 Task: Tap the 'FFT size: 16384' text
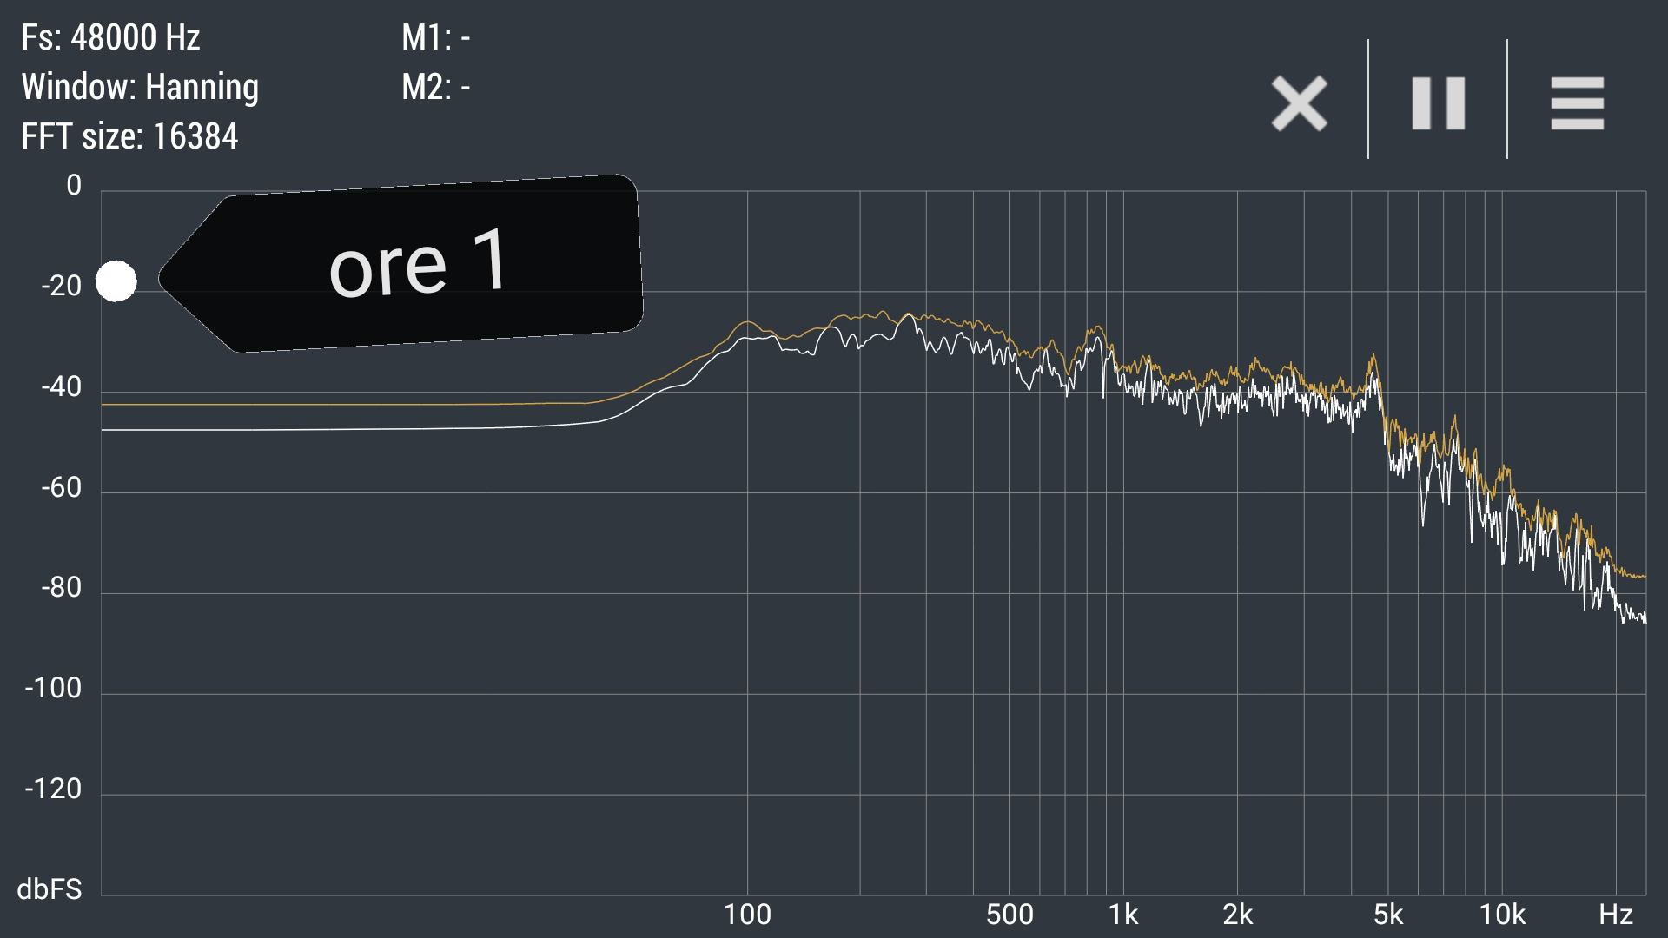[129, 136]
